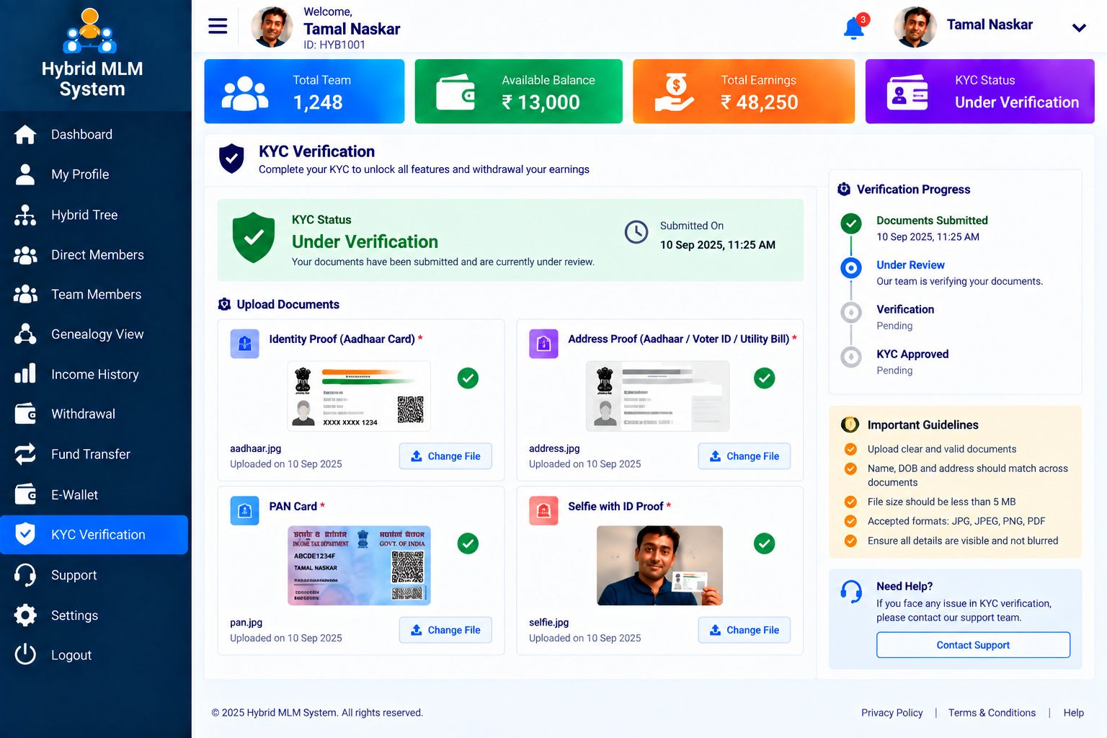Open Team Members page

94,295
